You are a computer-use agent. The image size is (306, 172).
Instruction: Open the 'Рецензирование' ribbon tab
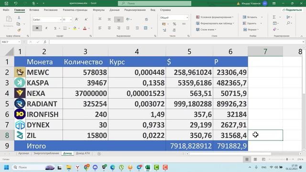pyautogui.click(x=135, y=10)
